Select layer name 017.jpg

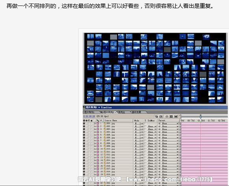[111, 169]
